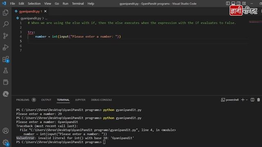This screenshot has width=262, height=147.
Task: Open the Run and Debug view
Action: tap(5, 47)
